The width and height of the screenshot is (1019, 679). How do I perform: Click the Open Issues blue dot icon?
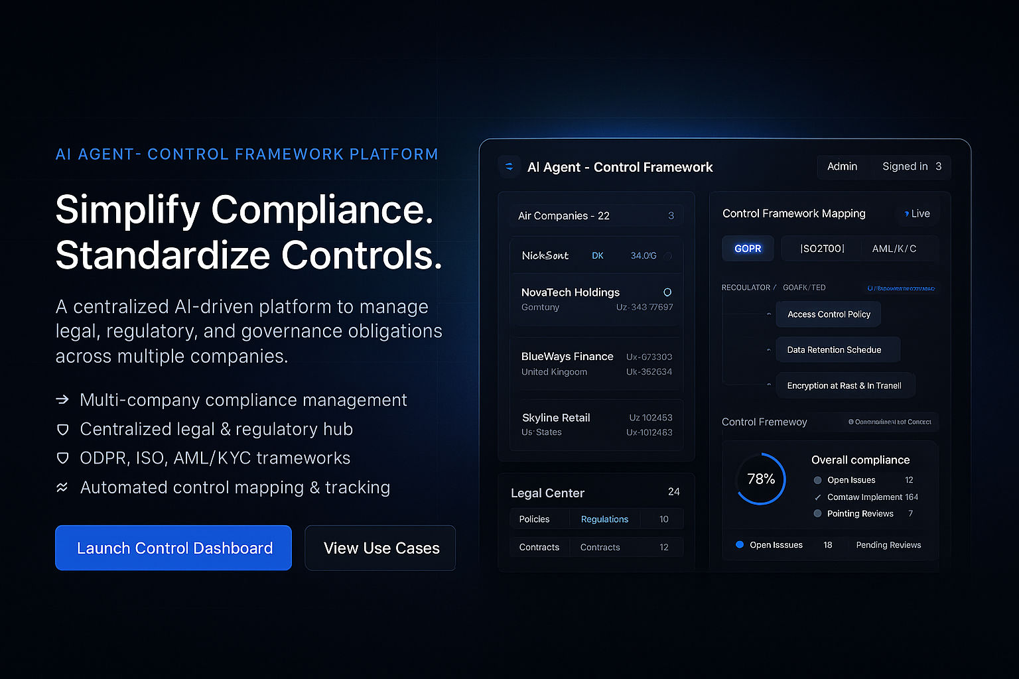tap(739, 544)
